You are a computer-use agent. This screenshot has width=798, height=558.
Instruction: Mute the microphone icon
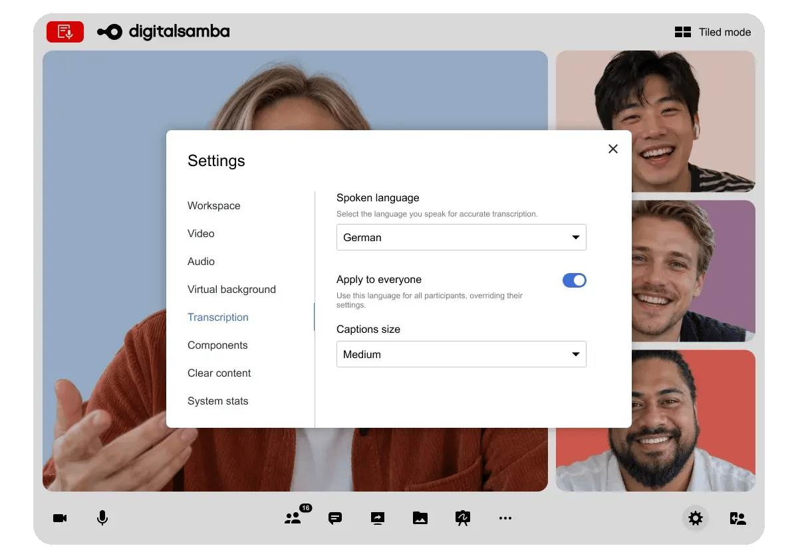[102, 518]
